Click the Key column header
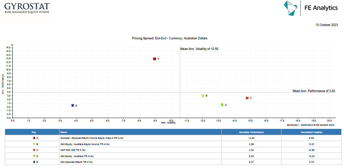344x168 pixels. 32,132
